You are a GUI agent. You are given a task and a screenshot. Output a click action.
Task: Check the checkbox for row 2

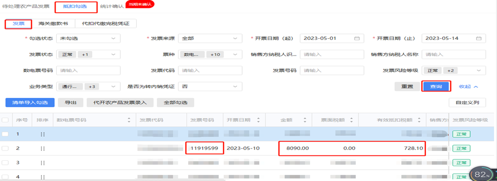[5, 149]
